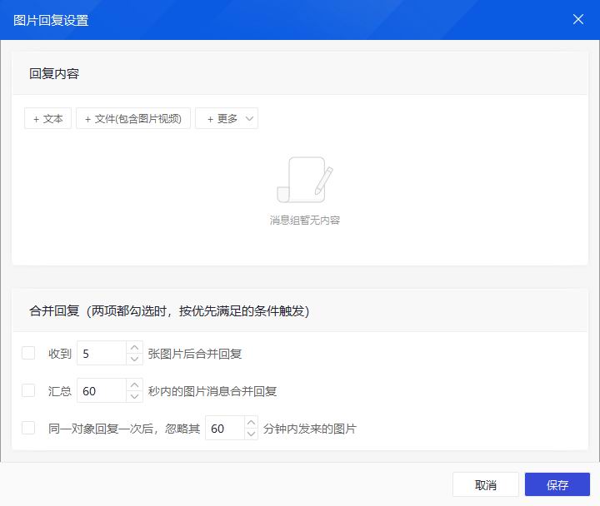The width and height of the screenshot is (600, 506).
Task: Check 同一对象回复一次后 ignore option
Action: pos(28,428)
